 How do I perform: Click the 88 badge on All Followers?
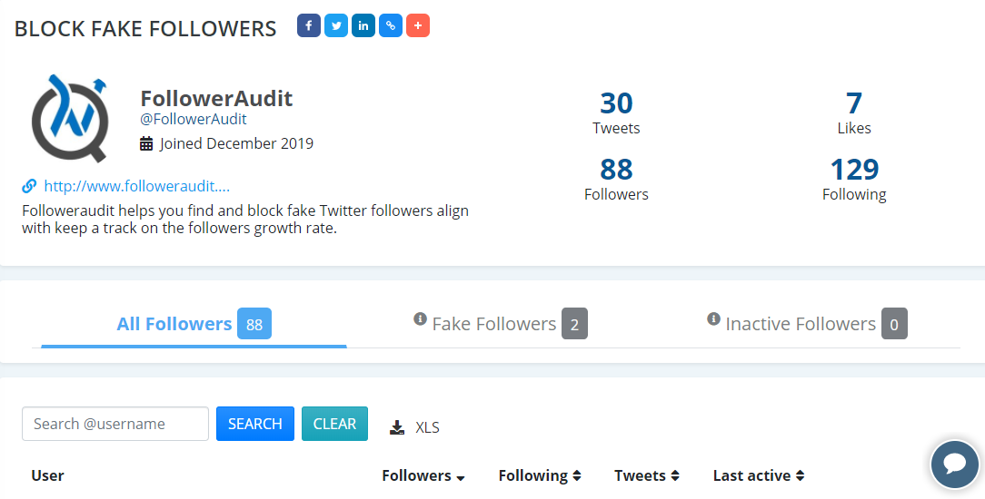pos(254,324)
